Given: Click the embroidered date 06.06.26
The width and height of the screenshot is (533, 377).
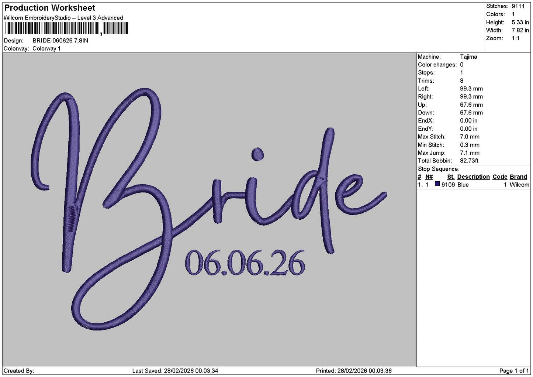Looking at the screenshot, I should 245,263.
